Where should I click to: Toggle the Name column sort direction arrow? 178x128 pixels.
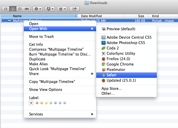click(x=75, y=16)
